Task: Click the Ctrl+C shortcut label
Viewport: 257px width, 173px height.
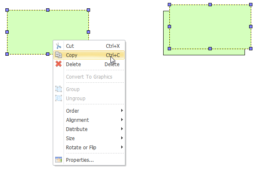Action: [x=113, y=55]
